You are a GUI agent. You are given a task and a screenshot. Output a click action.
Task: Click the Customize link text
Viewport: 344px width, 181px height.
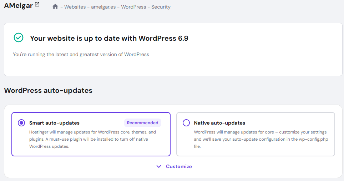point(179,166)
